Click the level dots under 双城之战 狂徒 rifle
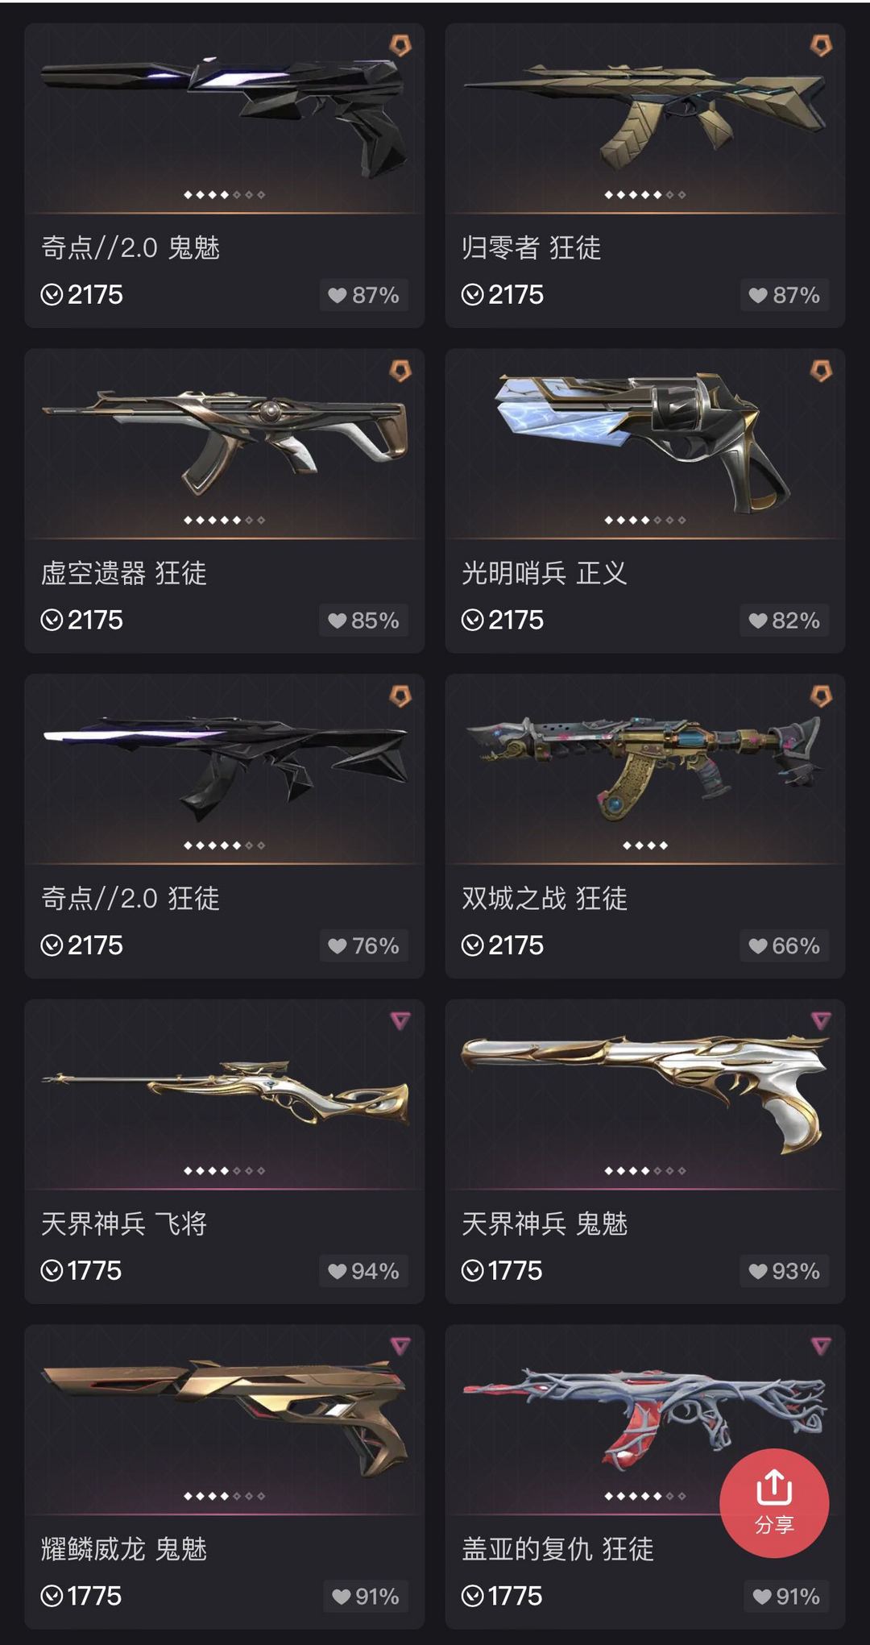Screen dimensions: 870x1645 (645, 845)
